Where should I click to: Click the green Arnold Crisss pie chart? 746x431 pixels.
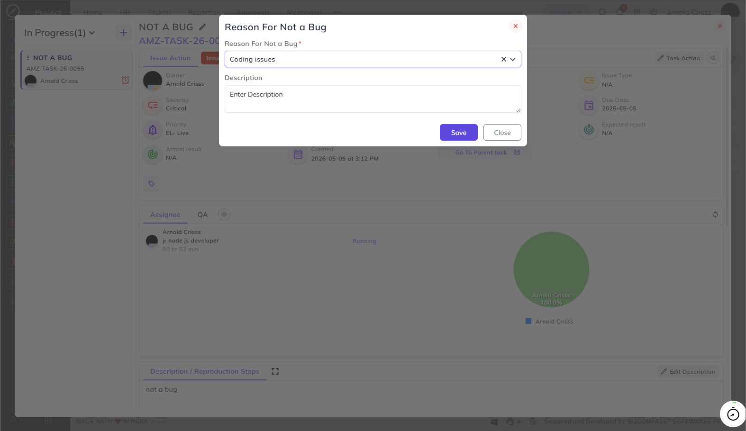pyautogui.click(x=551, y=269)
